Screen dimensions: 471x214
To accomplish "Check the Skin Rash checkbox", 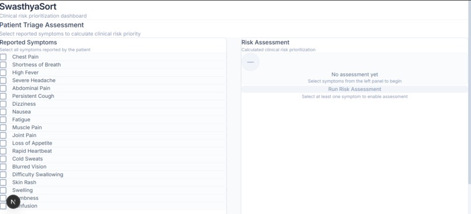I will click(x=3, y=183).
